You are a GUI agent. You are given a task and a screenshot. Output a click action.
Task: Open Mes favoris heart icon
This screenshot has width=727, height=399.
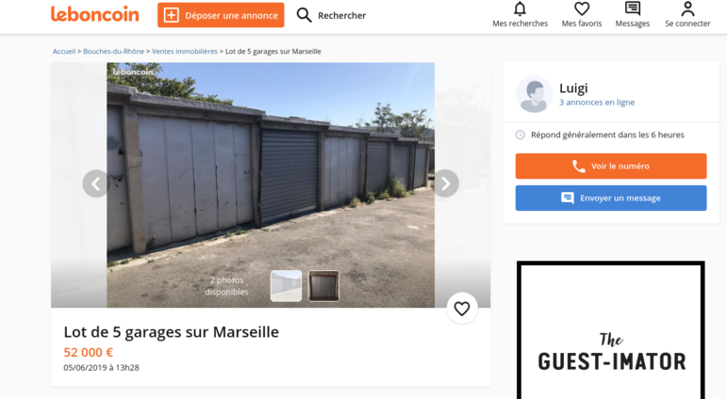[582, 8]
